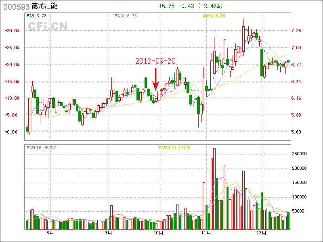Select the 11月 month label
This screenshot has height=242, width=323.
(x=207, y=233)
